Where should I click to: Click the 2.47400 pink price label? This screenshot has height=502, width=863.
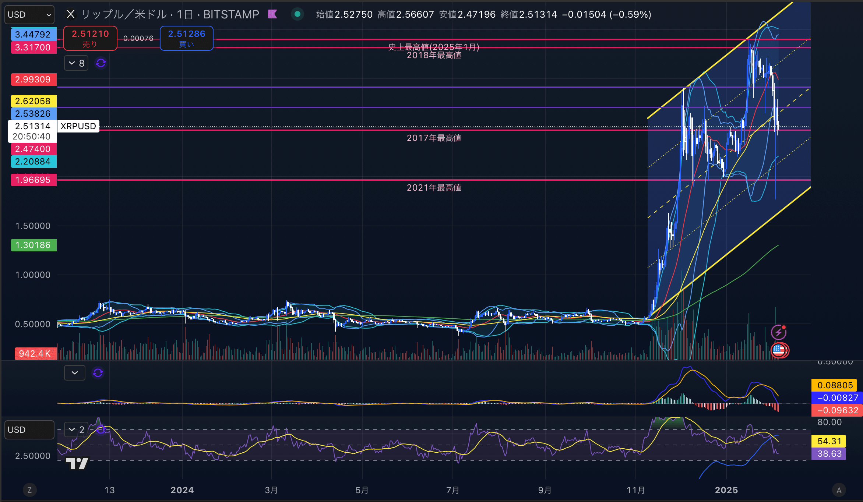[x=34, y=149]
